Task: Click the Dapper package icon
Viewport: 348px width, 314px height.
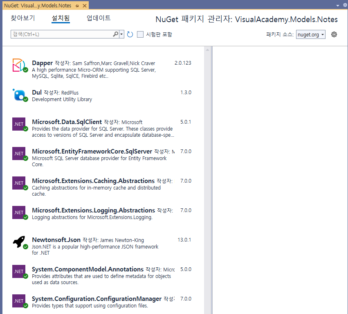Action: pos(18,66)
